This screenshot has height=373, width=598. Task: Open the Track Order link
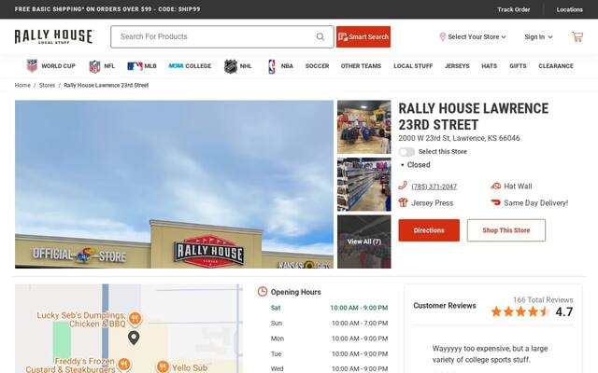[513, 9]
